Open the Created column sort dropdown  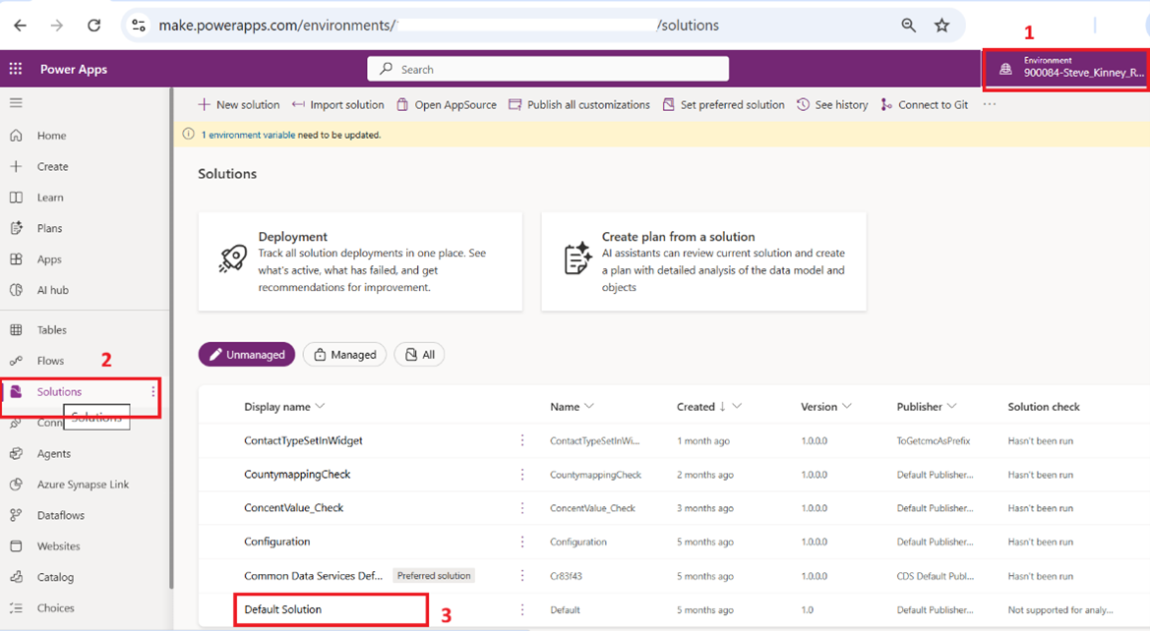737,407
